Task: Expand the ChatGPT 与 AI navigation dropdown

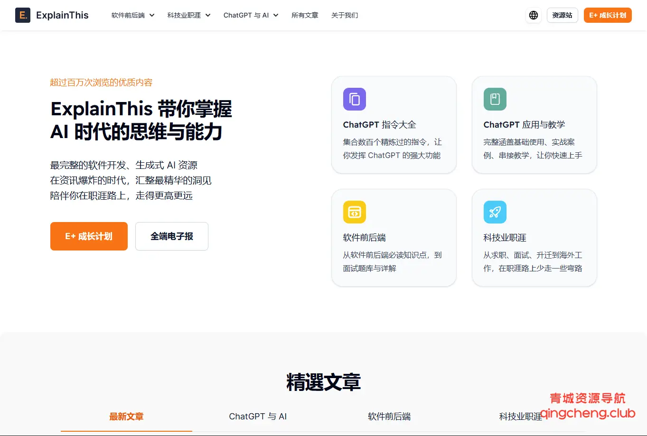Action: [251, 15]
